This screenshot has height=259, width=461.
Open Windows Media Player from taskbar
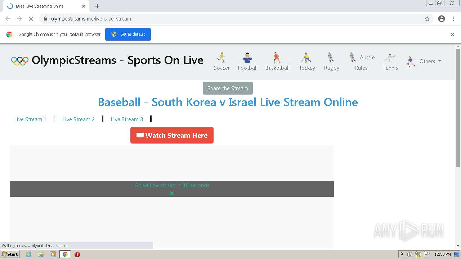(x=53, y=254)
